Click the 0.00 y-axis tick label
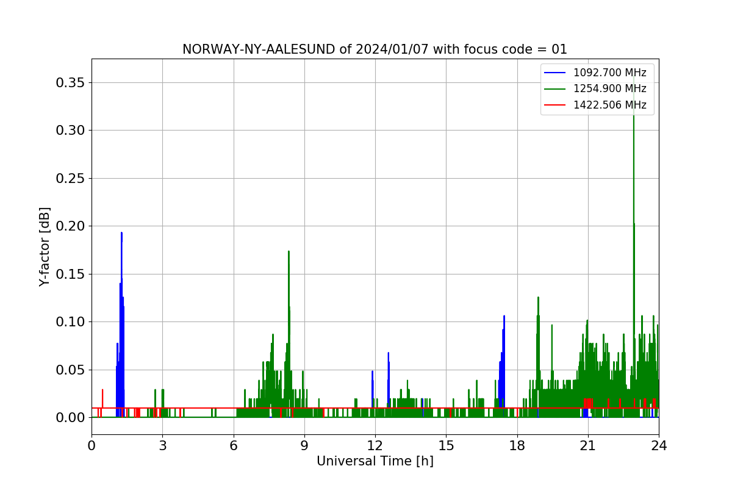732x488 pixels. point(70,417)
